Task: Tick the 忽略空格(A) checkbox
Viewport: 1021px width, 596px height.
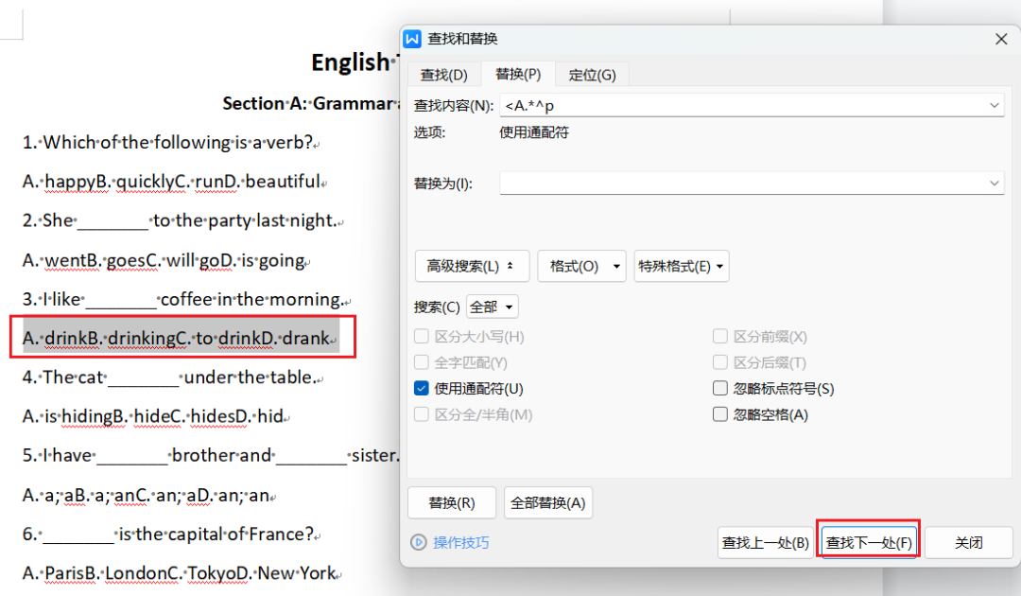Action: (720, 414)
